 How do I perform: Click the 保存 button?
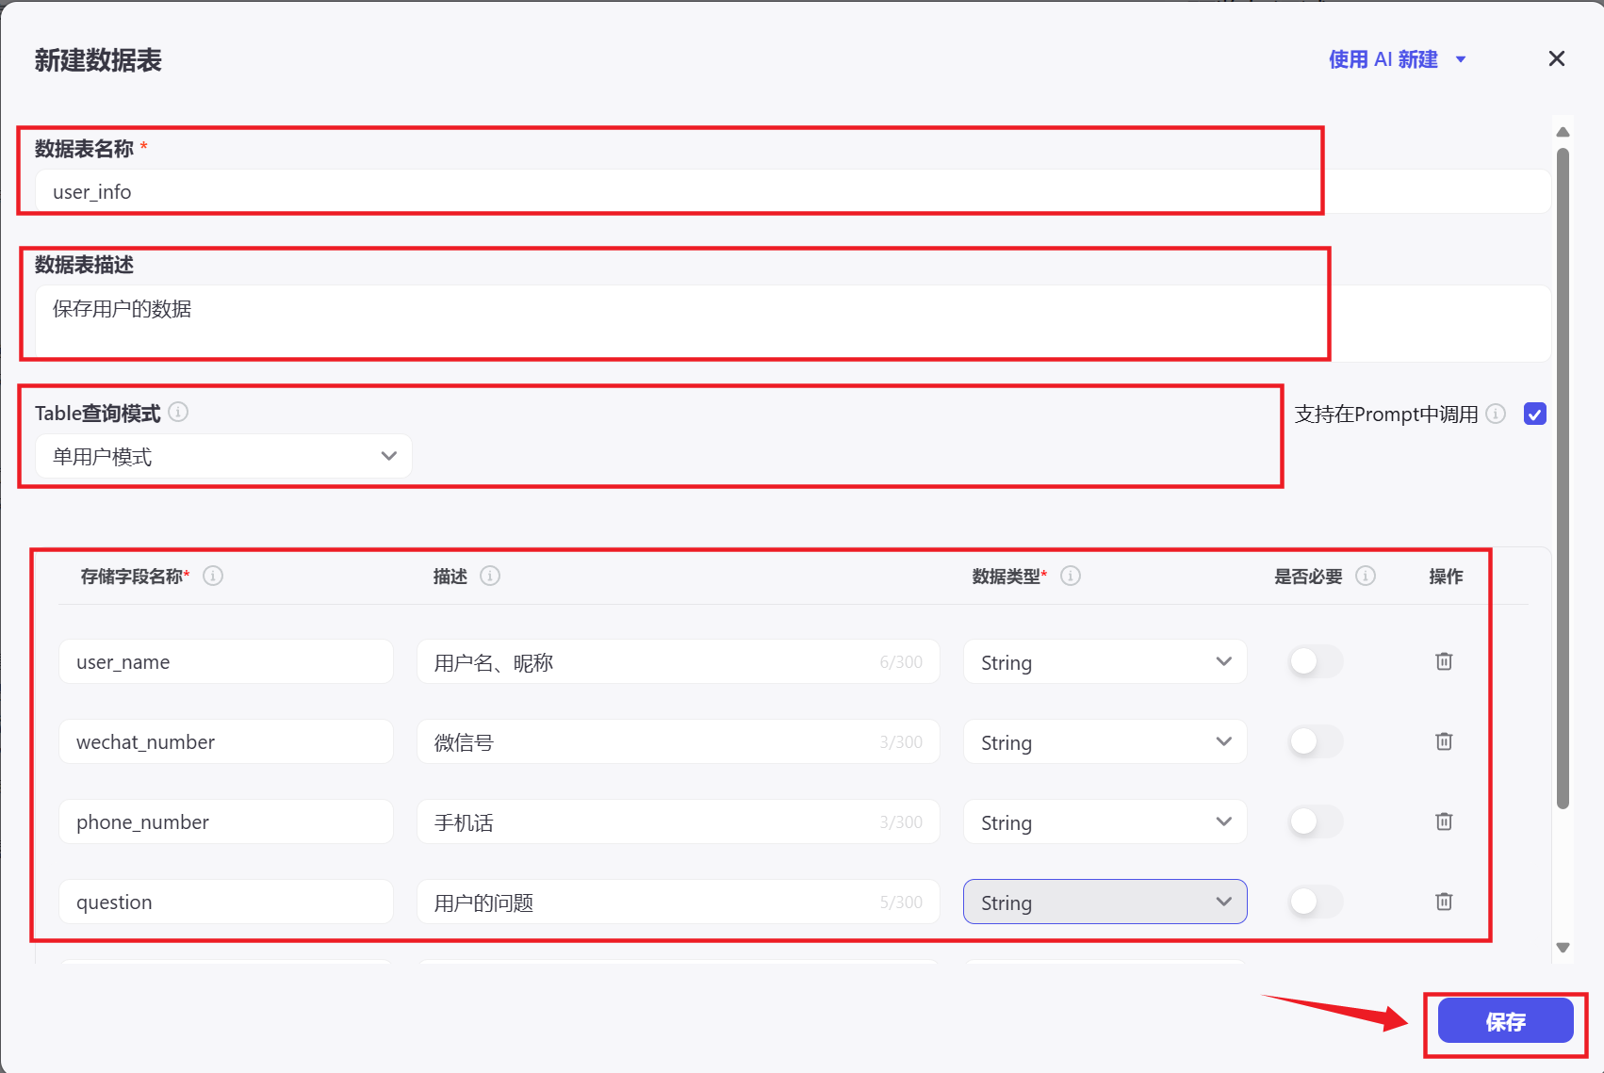point(1505,1021)
